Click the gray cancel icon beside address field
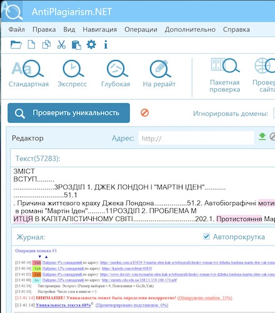Image resolution: width=275 pixels, height=313 pixels. click(x=272, y=136)
